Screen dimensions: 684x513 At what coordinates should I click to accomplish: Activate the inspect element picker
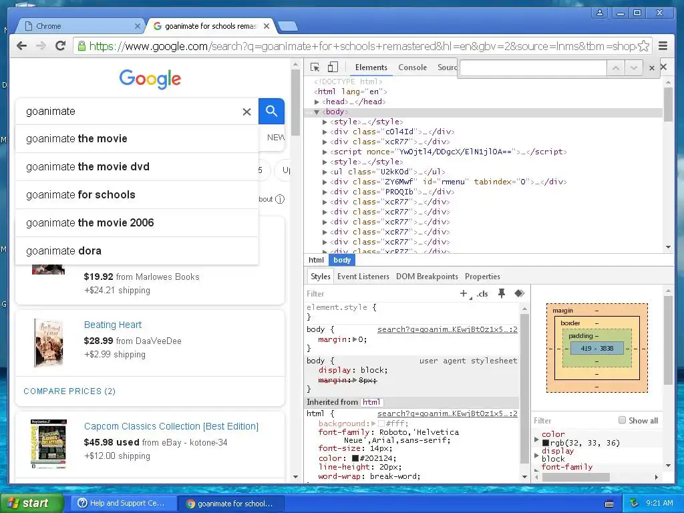tap(315, 67)
